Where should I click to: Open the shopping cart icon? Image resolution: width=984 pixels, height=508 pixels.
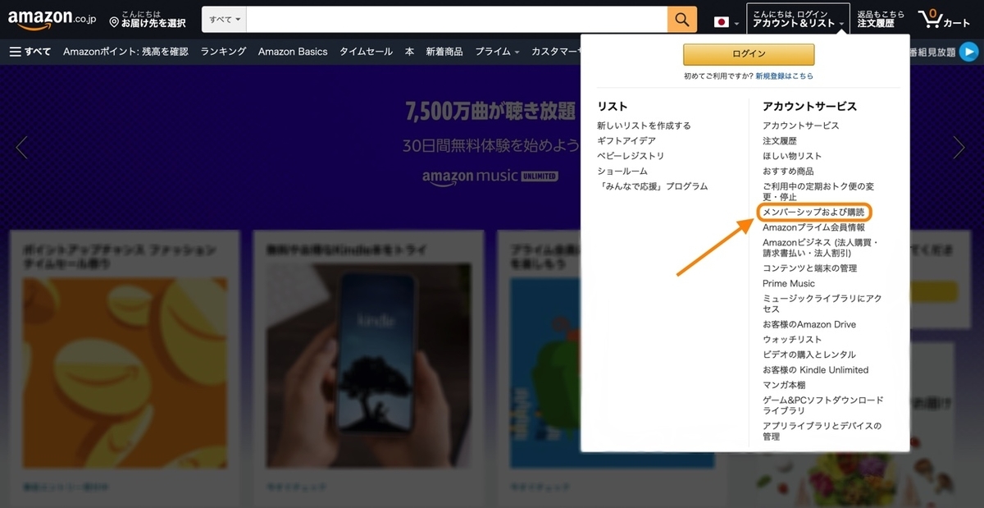point(945,19)
